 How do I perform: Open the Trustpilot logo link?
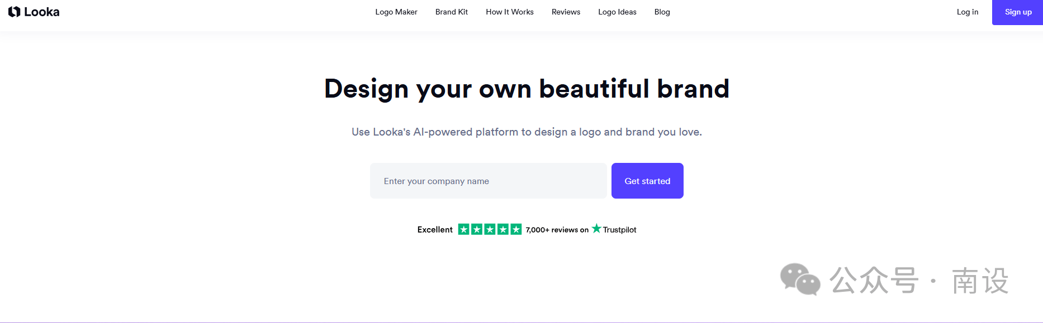click(x=614, y=229)
